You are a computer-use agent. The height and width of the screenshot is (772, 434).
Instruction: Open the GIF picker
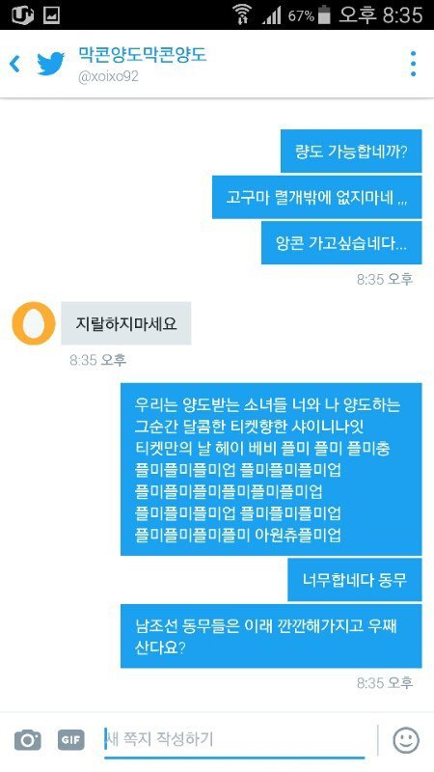(x=71, y=739)
